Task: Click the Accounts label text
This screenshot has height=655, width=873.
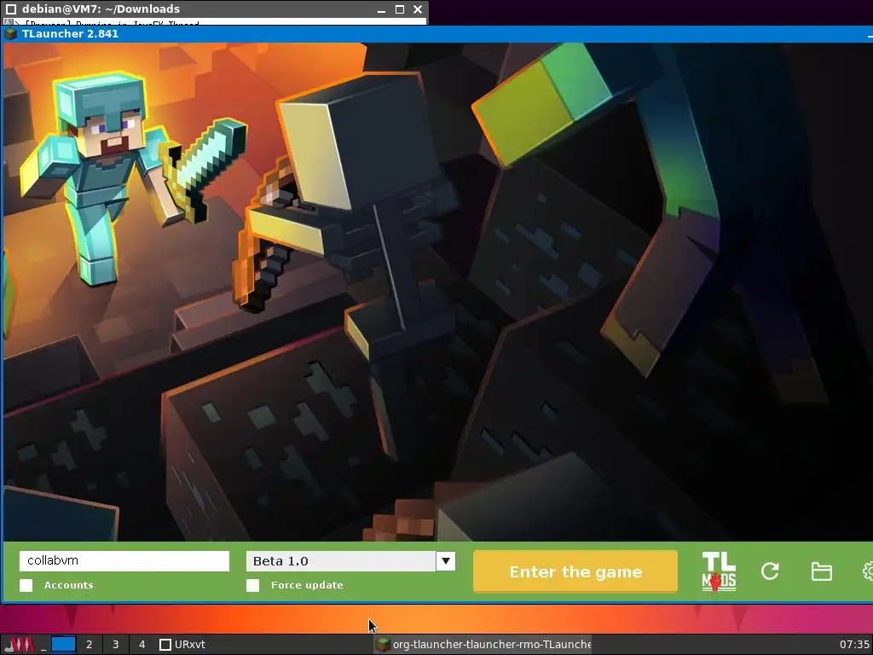Action: tap(68, 585)
